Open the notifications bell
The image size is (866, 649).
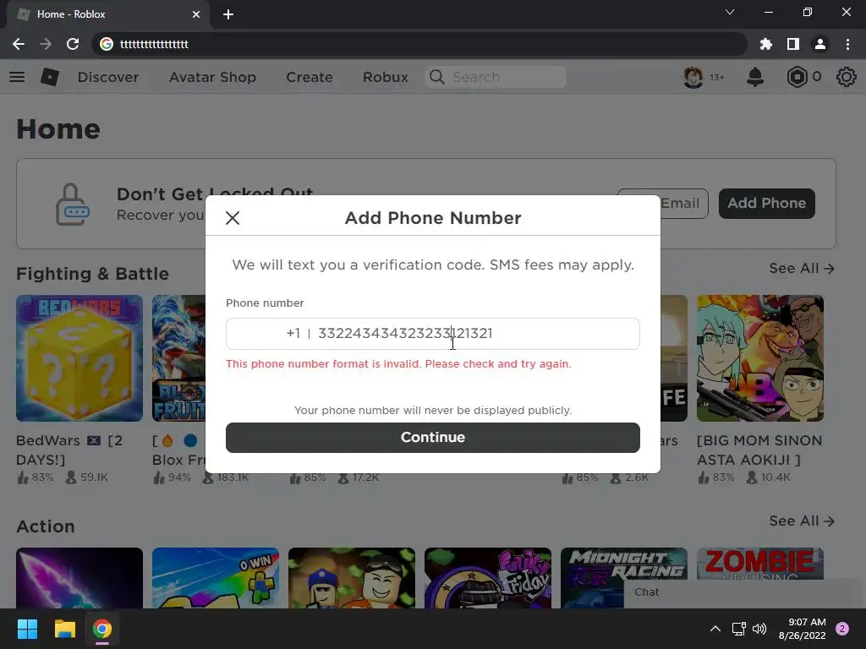(x=755, y=77)
